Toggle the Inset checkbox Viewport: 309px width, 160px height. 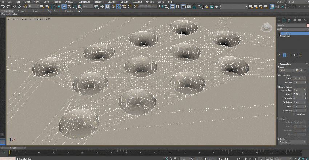(279, 119)
